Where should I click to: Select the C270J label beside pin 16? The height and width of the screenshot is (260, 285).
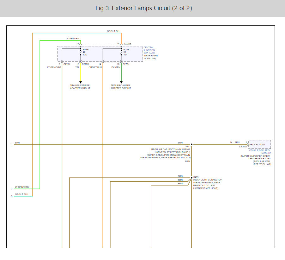coord(126,64)
